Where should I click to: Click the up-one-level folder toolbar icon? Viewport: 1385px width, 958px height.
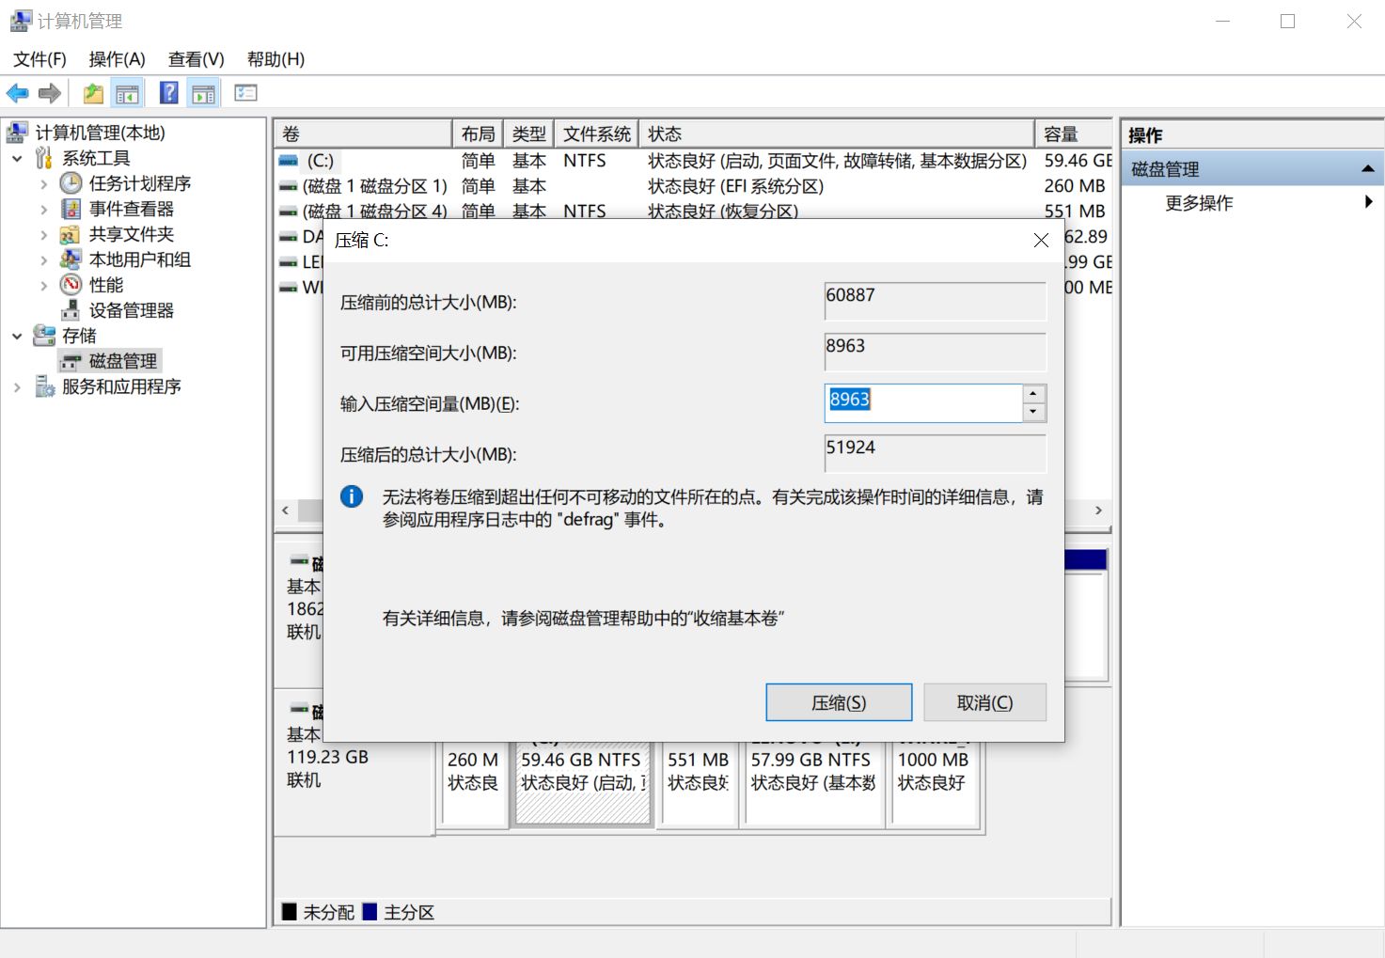(x=92, y=92)
